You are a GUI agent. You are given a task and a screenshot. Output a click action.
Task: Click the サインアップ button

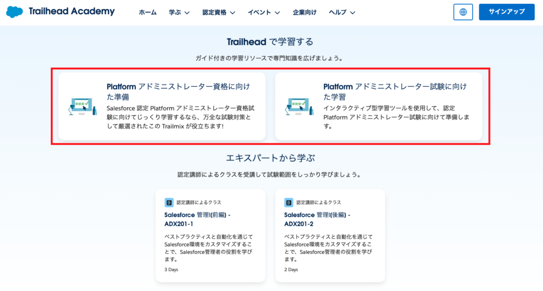pos(506,12)
